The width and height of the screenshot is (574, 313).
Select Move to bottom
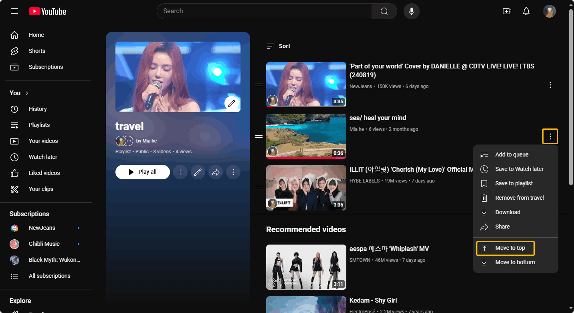515,262
